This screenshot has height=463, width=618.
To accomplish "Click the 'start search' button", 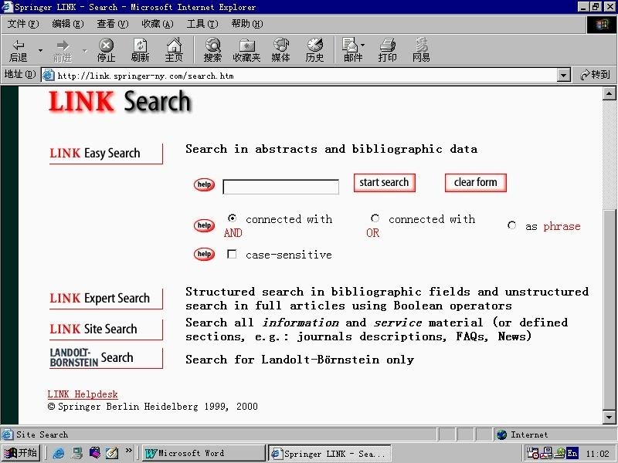I will coord(384,183).
